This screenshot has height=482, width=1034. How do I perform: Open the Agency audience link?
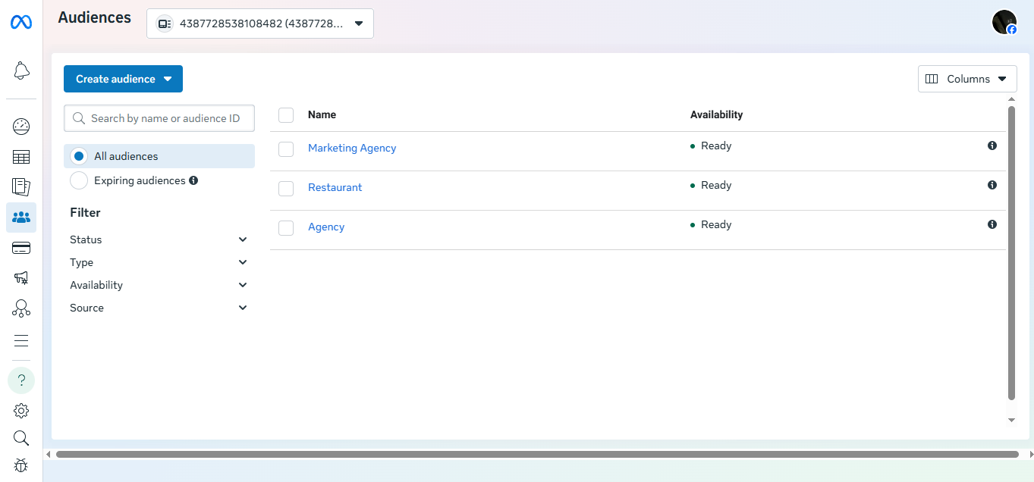326,227
